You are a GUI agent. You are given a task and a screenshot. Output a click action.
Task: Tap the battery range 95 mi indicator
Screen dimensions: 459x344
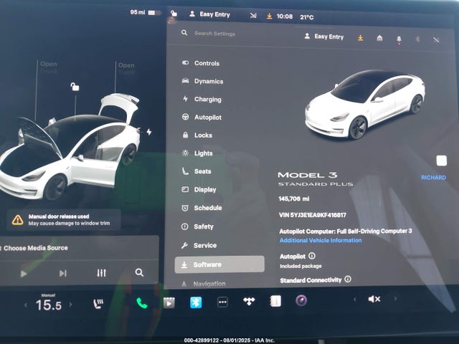146,12
